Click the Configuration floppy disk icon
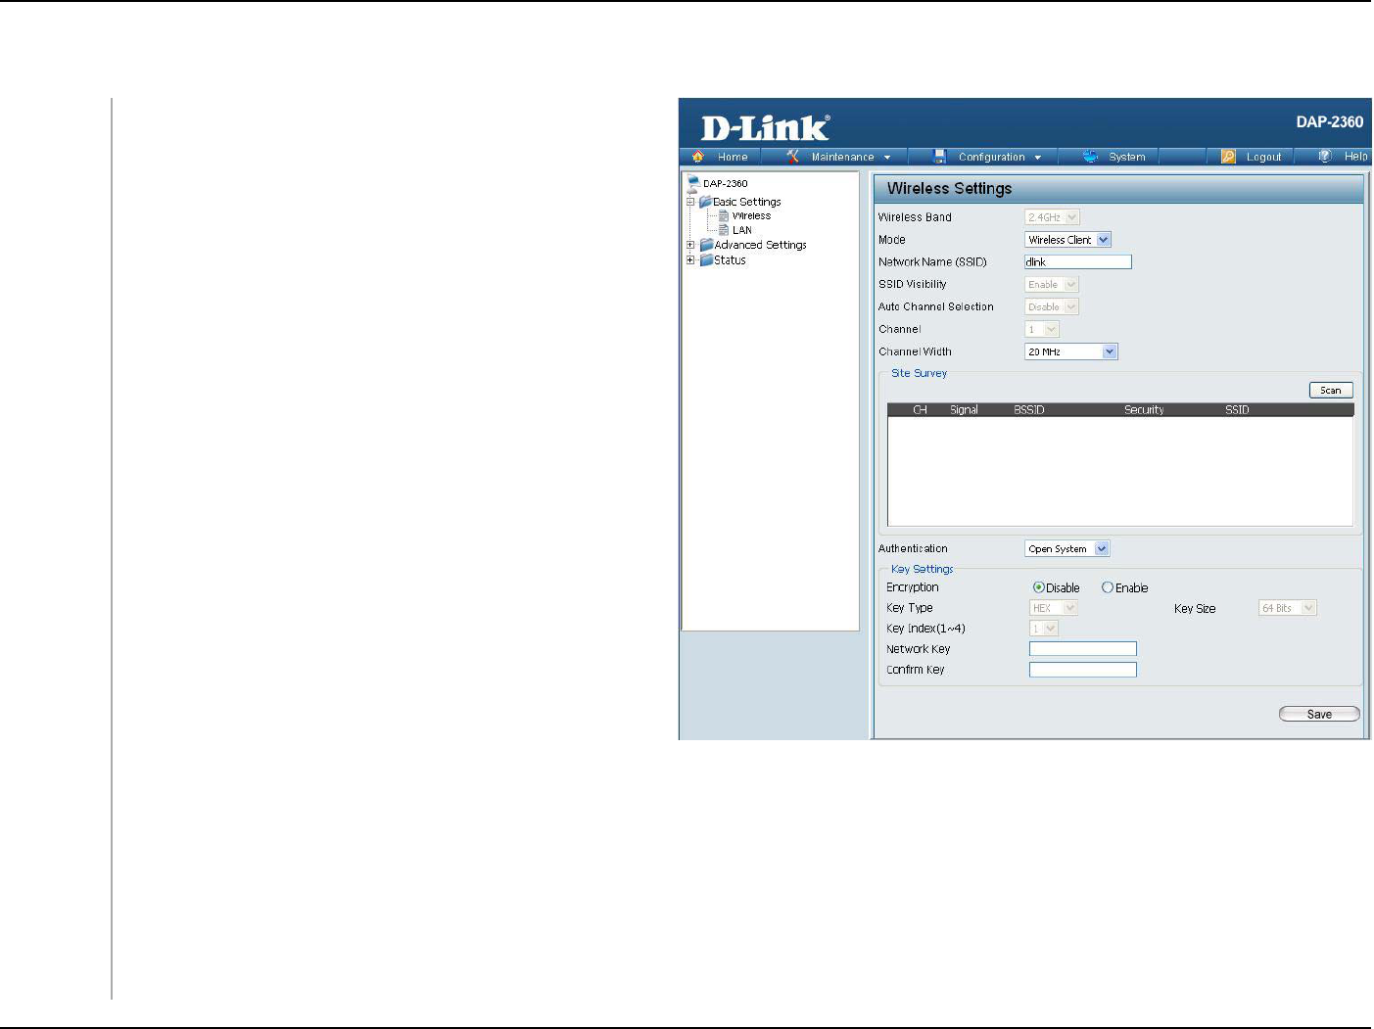The height and width of the screenshot is (1029, 1374). [940, 157]
